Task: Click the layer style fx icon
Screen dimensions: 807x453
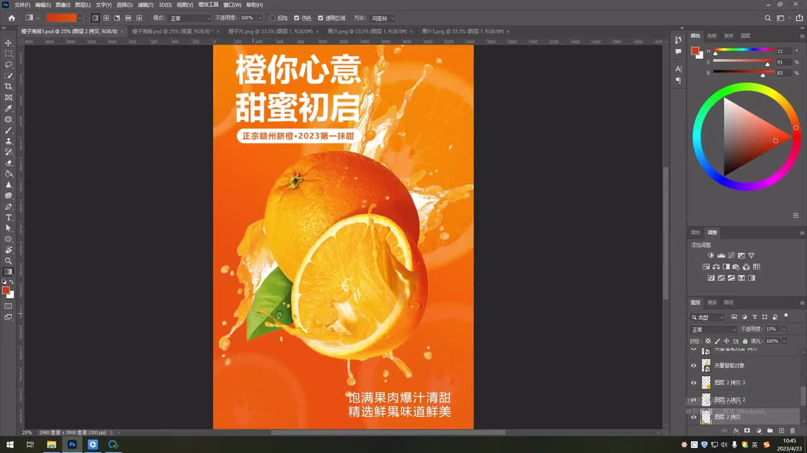Action: [x=736, y=431]
